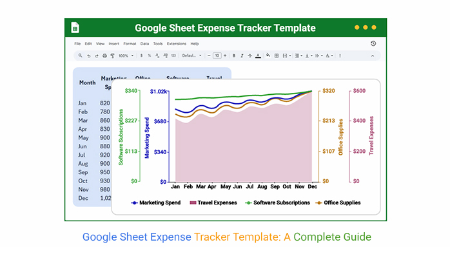Open the Insert menu
Image resolution: width=450 pixels, height=258 pixels.
point(114,44)
